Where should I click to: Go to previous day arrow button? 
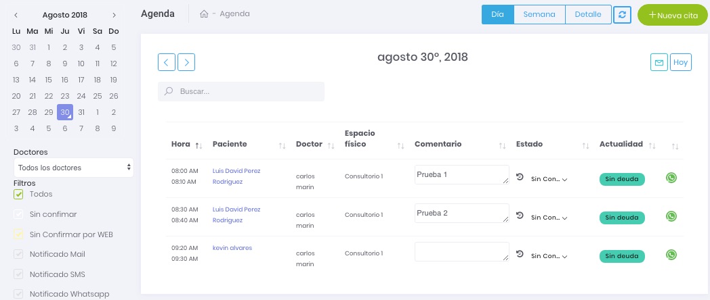click(167, 62)
